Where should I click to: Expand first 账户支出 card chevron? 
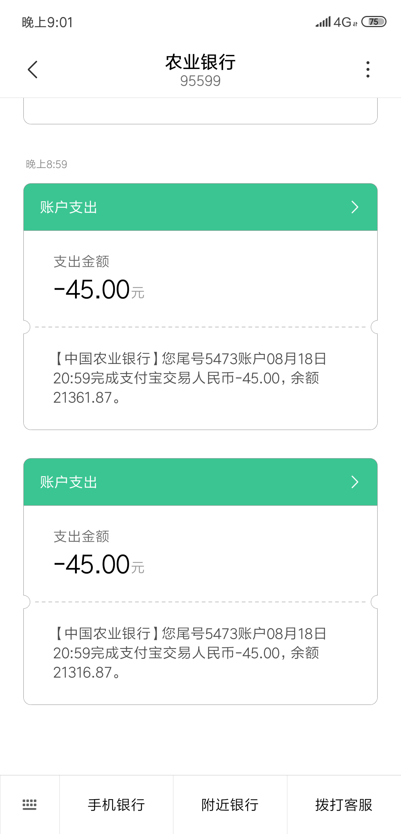[x=355, y=207]
